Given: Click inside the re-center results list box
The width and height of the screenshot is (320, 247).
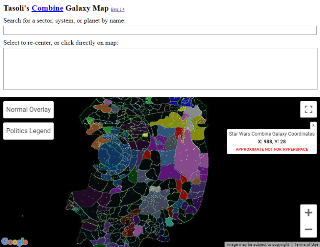Looking at the screenshot, I should (x=160, y=69).
